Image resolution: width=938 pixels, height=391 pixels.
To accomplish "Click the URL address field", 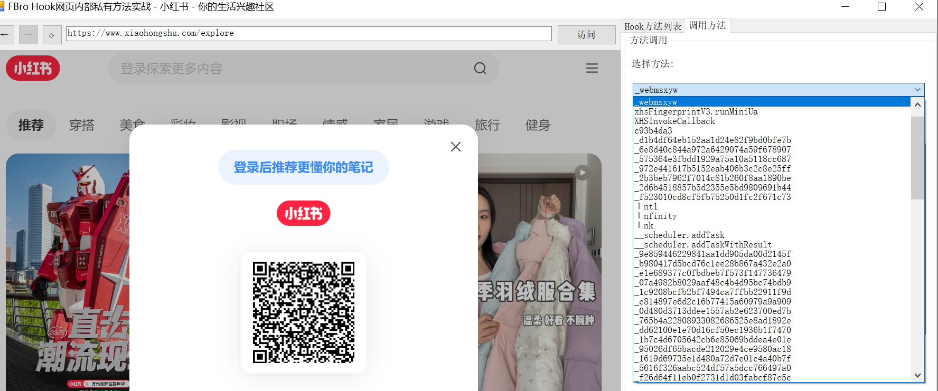I will click(x=309, y=33).
